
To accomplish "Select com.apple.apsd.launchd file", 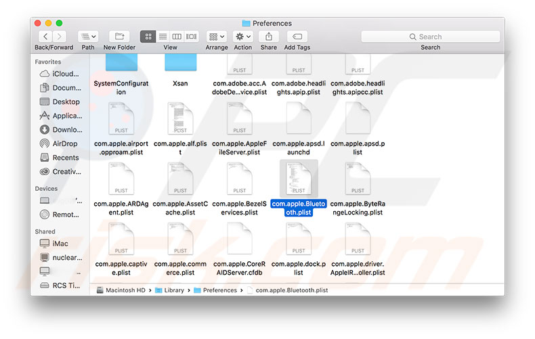I will 299,129.
